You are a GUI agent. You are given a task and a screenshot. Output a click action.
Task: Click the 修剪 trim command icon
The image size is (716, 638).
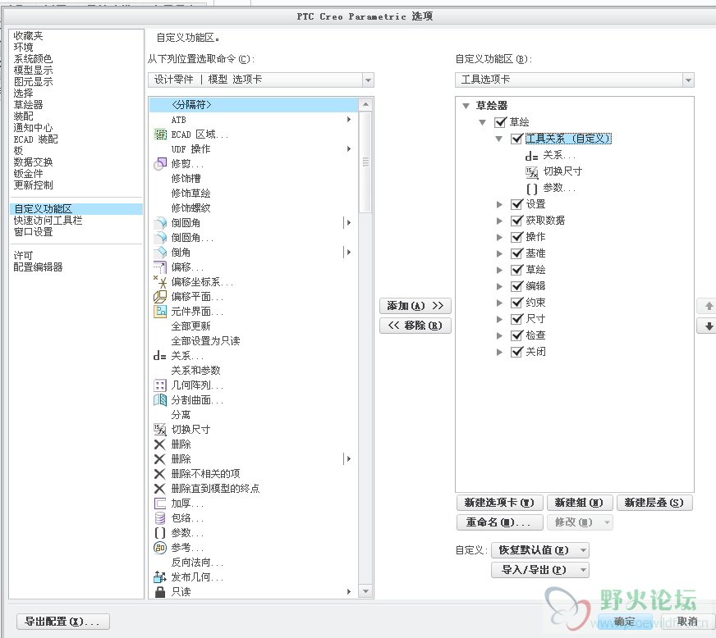(160, 164)
